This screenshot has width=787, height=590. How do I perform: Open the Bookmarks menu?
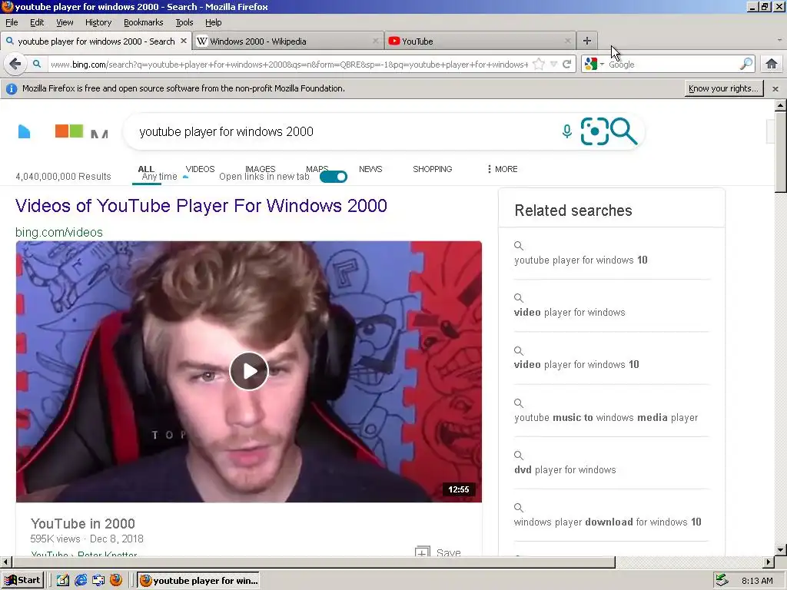143,22
